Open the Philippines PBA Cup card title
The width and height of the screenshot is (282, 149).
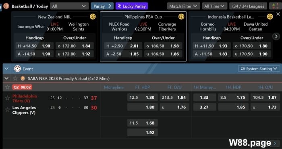[143, 17]
